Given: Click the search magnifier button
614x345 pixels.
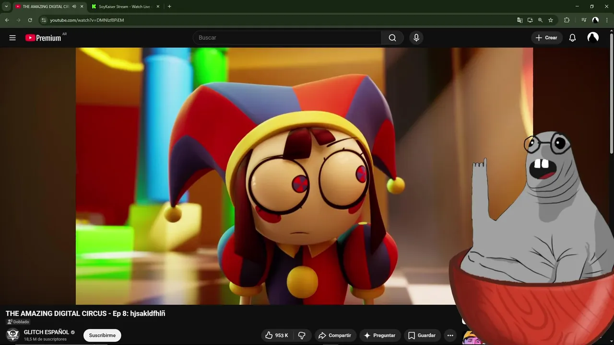Looking at the screenshot, I should pos(392,38).
